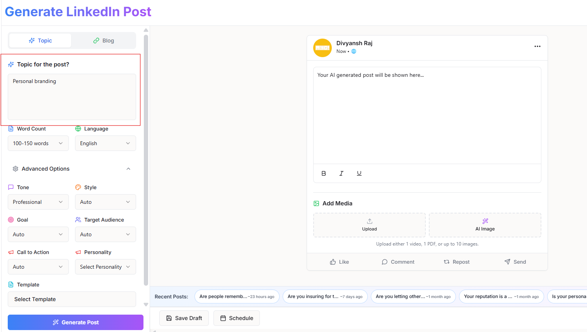Click the AI Image media box
The height and width of the screenshot is (332, 587).
point(485,225)
